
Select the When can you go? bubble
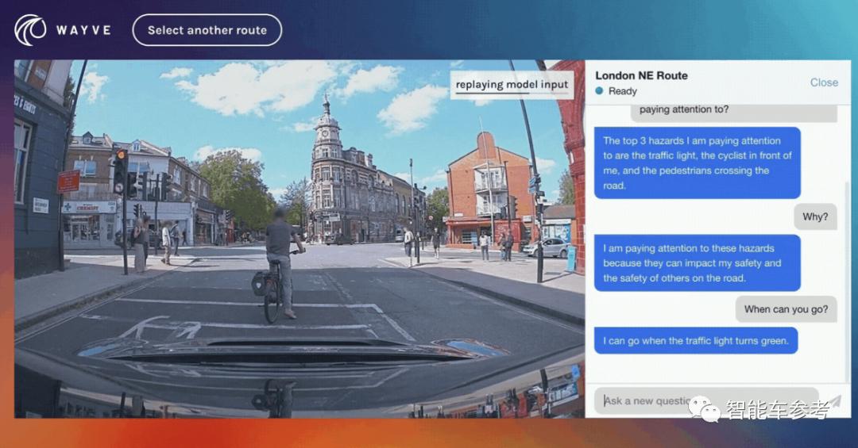point(786,309)
